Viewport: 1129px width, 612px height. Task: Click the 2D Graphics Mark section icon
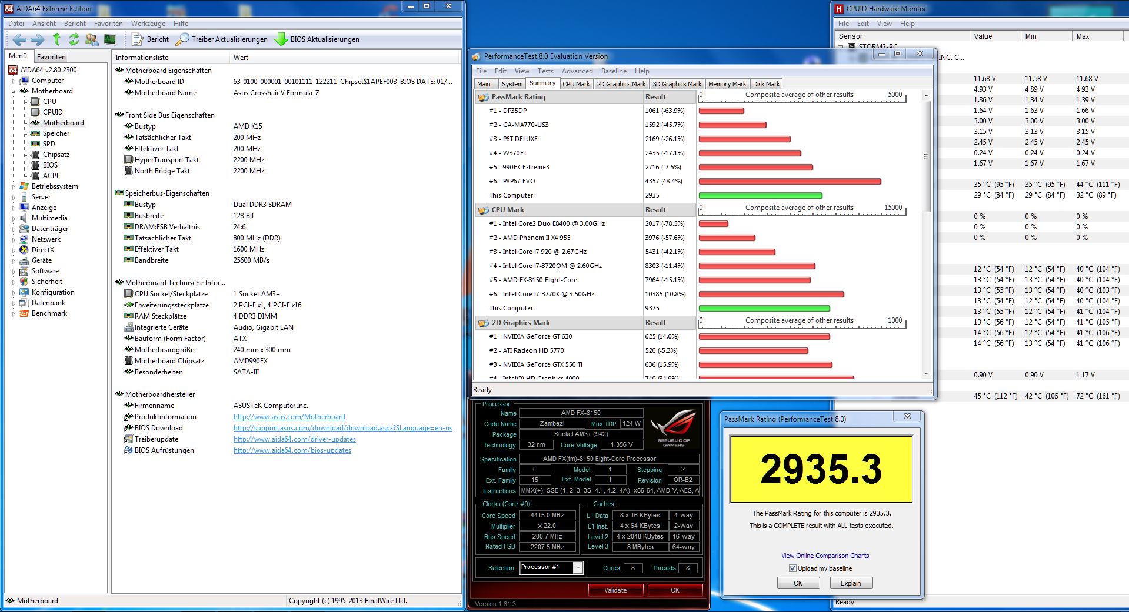(483, 323)
